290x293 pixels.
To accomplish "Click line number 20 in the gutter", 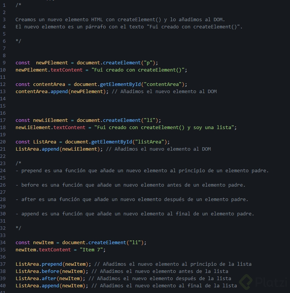I will (3, 142).
